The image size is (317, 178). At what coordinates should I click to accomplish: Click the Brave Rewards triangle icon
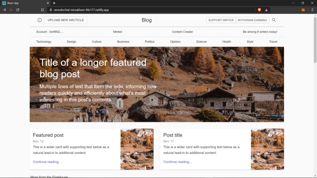click(266, 10)
